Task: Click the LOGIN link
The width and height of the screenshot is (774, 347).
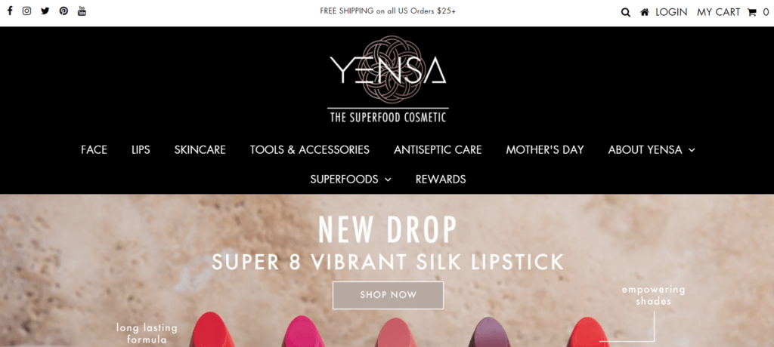Action: click(x=671, y=12)
